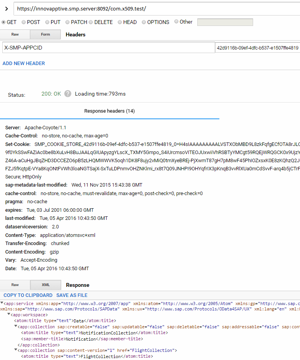Click COPY TO CLIPBOARD
The height and width of the screenshot is (360, 300).
pyautogui.click(x=28, y=295)
